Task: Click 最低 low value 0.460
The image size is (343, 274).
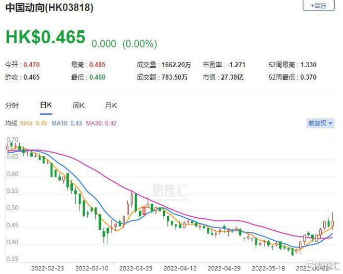Action: (98, 77)
